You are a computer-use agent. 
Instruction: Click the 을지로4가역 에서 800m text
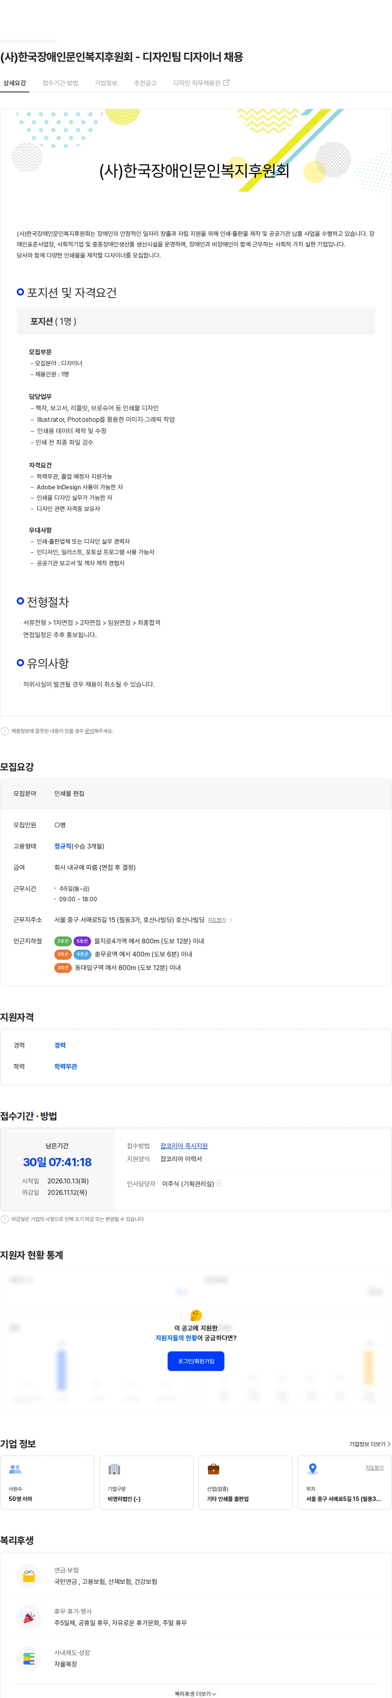[x=149, y=941]
